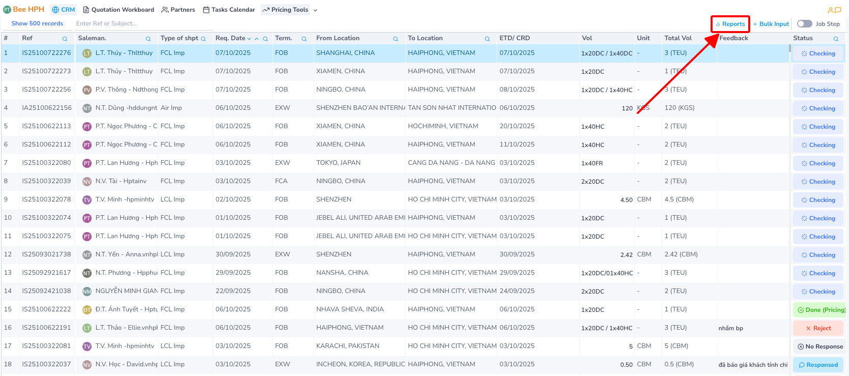
Task: Click DT avatar of Đ.T. Ánh Tuyết
Action: pyautogui.click(x=87, y=310)
